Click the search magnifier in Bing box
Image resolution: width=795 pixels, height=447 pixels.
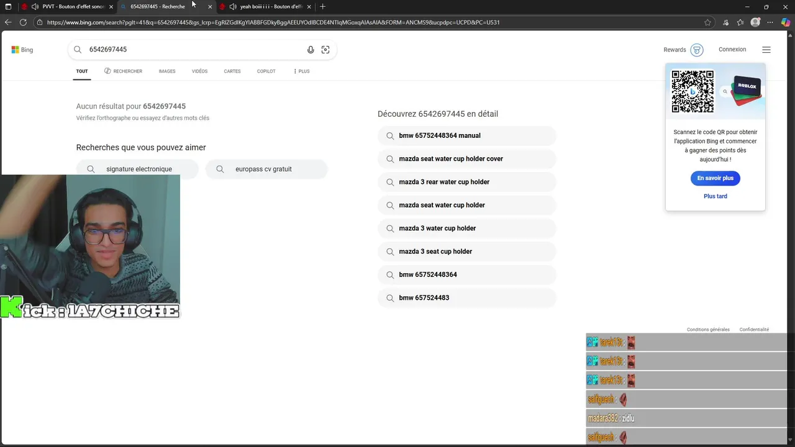[x=78, y=50]
